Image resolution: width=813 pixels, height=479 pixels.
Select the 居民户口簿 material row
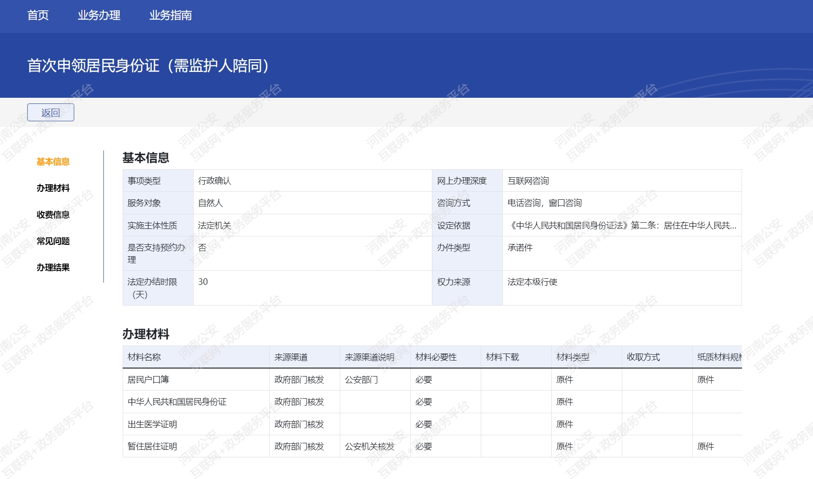(x=148, y=380)
